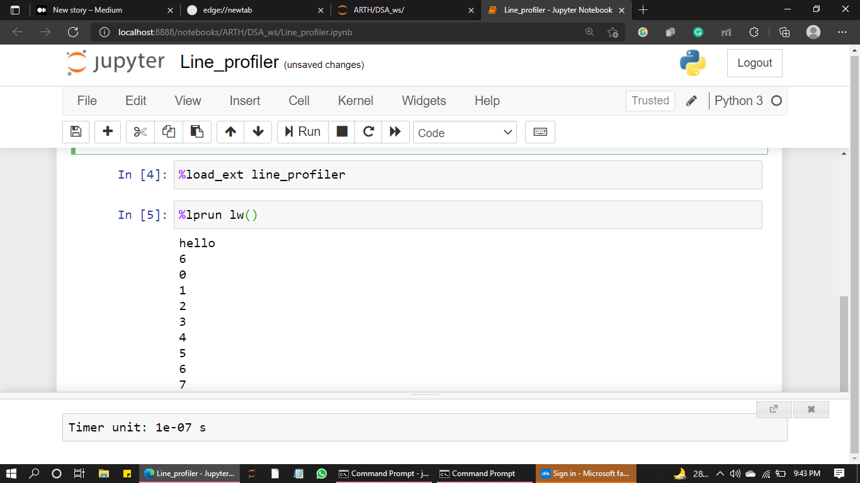The height and width of the screenshot is (483, 860).
Task: Interrupt the kernel with the stop icon
Action: click(341, 132)
